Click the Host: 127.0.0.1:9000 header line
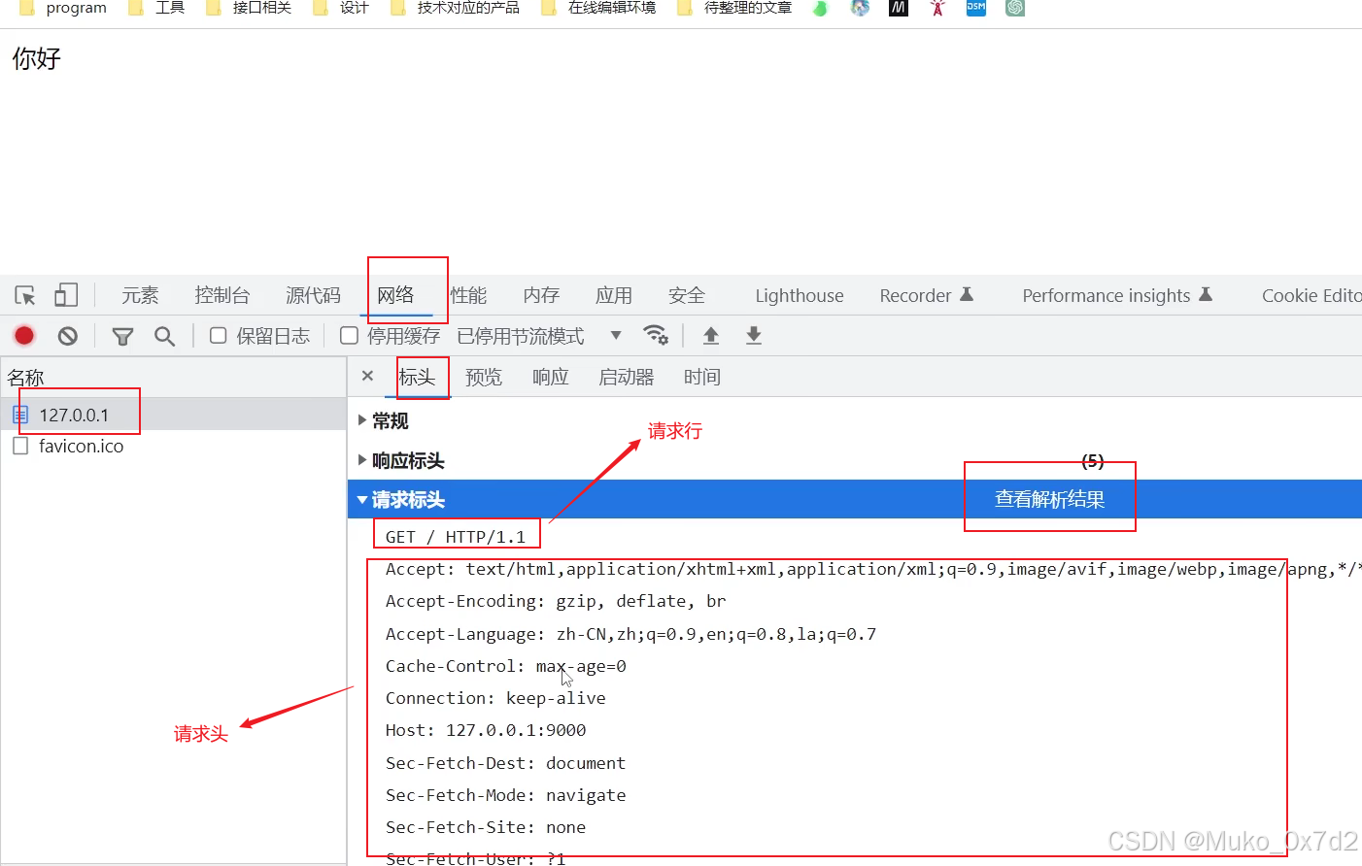Screen dimensions: 1362x866 [x=486, y=730]
